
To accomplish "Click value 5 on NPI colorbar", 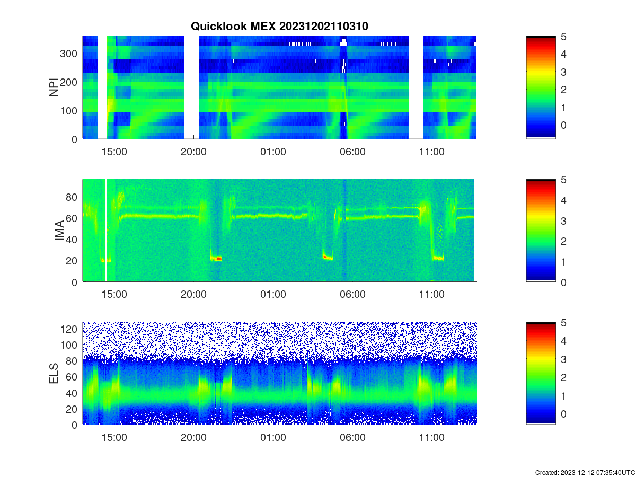I will (x=564, y=37).
